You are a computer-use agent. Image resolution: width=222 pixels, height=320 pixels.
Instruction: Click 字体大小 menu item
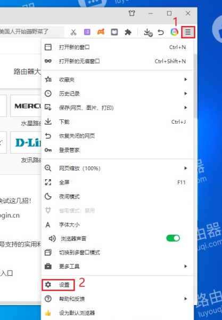pos(117,225)
